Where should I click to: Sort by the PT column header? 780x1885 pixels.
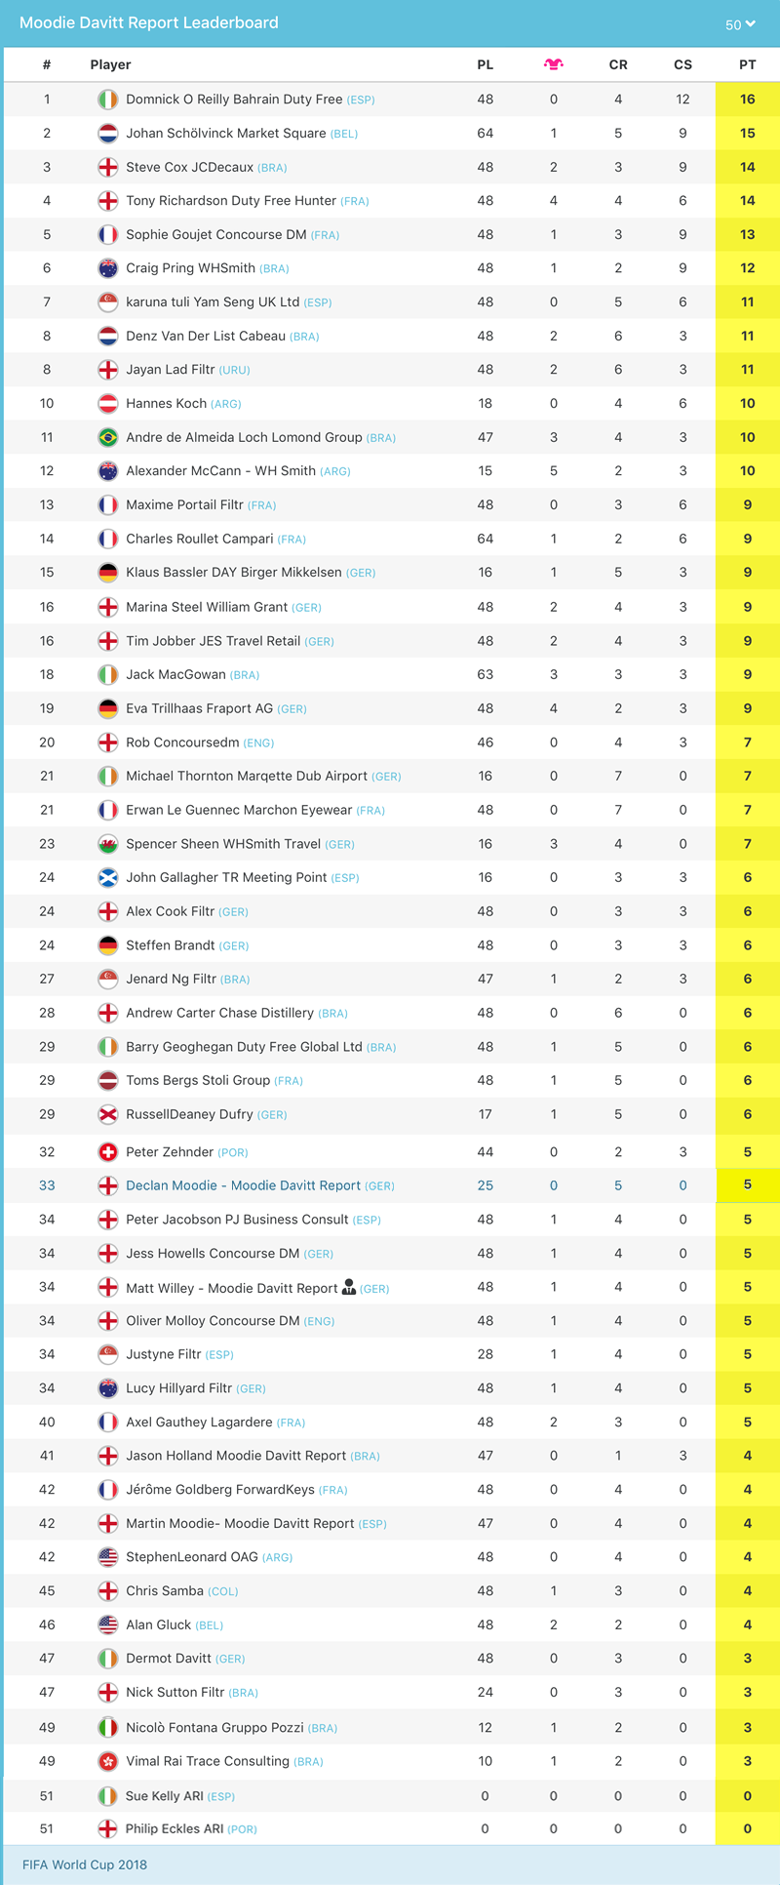coord(748,64)
